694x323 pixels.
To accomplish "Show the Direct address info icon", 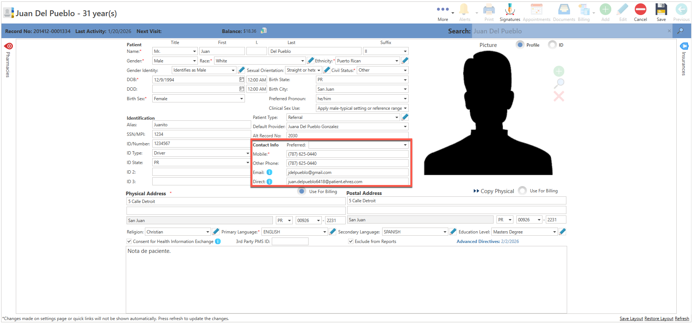I will [x=269, y=182].
